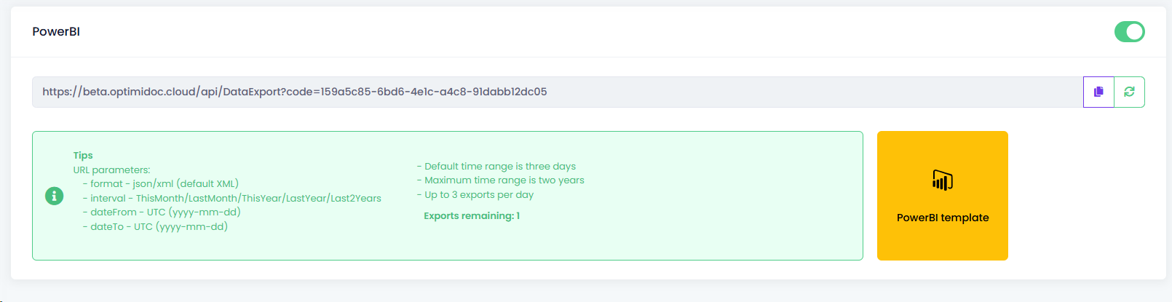The width and height of the screenshot is (1172, 302).
Task: Click the "Exports remaining: 1" counter
Action: coord(472,215)
